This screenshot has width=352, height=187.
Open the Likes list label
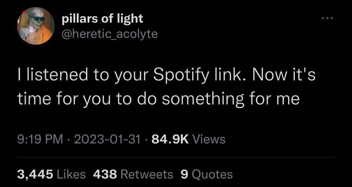click(x=71, y=174)
